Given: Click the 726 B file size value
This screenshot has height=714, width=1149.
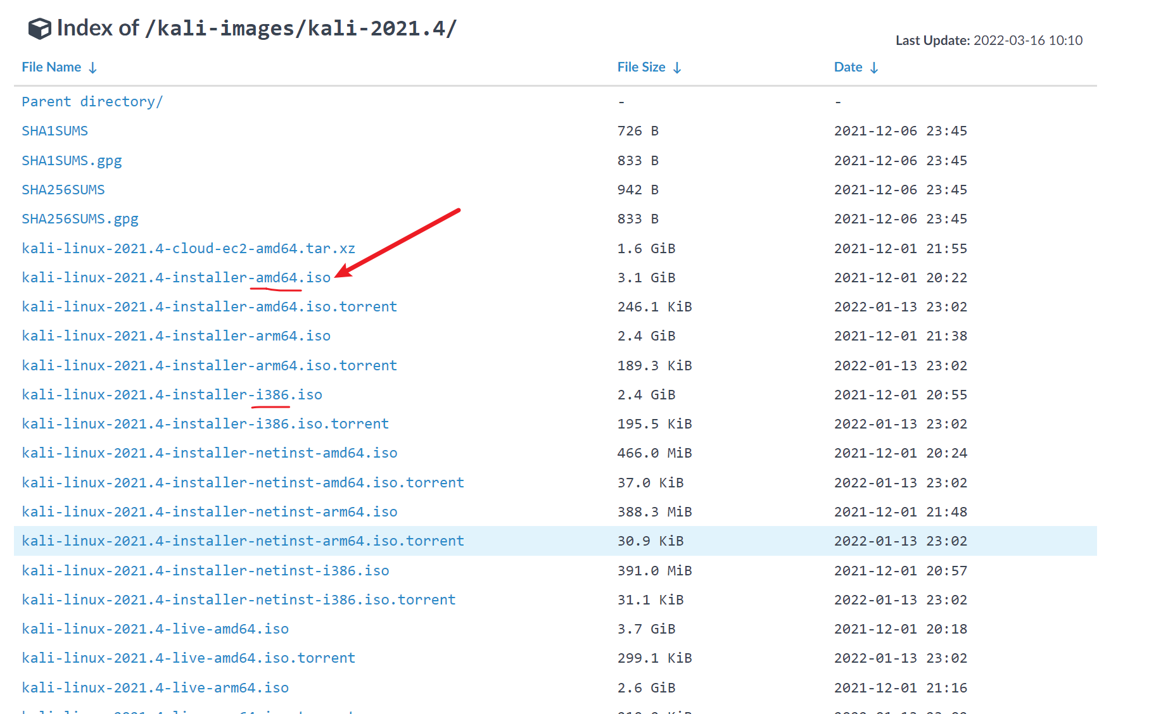Looking at the screenshot, I should (x=638, y=131).
